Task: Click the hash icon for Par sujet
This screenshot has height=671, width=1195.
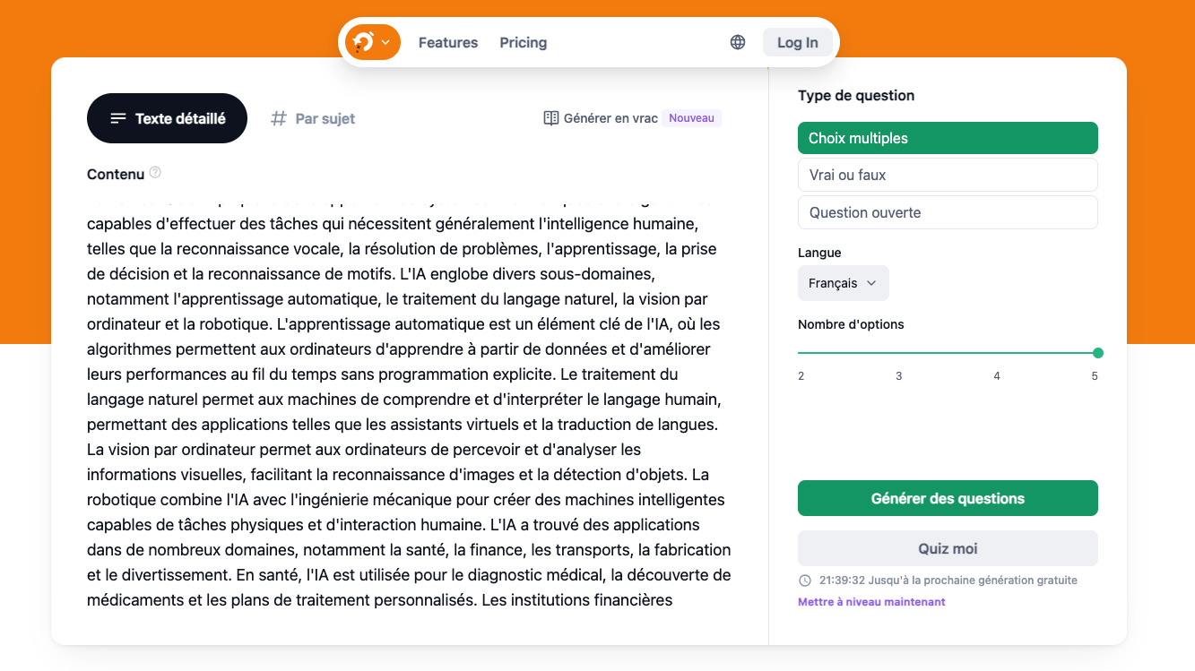Action: point(279,118)
